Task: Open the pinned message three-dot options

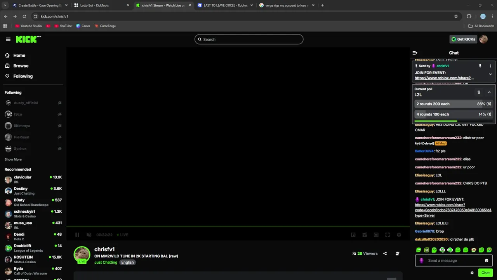Action: [x=490, y=66]
